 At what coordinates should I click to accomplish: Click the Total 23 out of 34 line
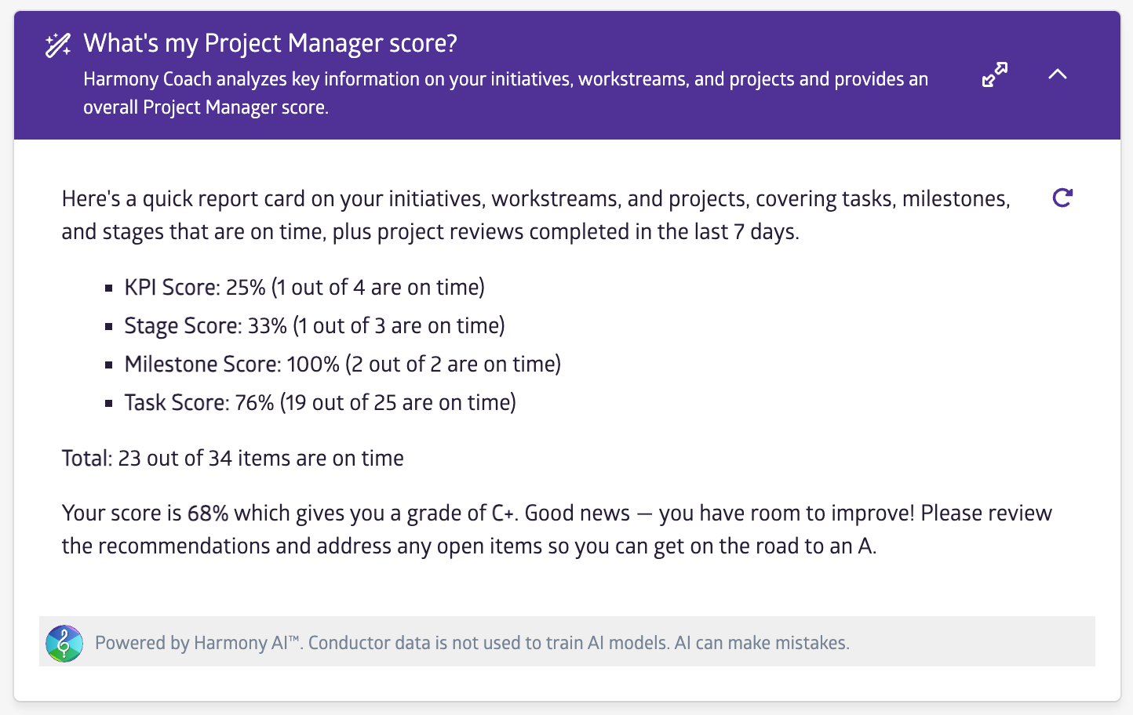[x=233, y=459]
